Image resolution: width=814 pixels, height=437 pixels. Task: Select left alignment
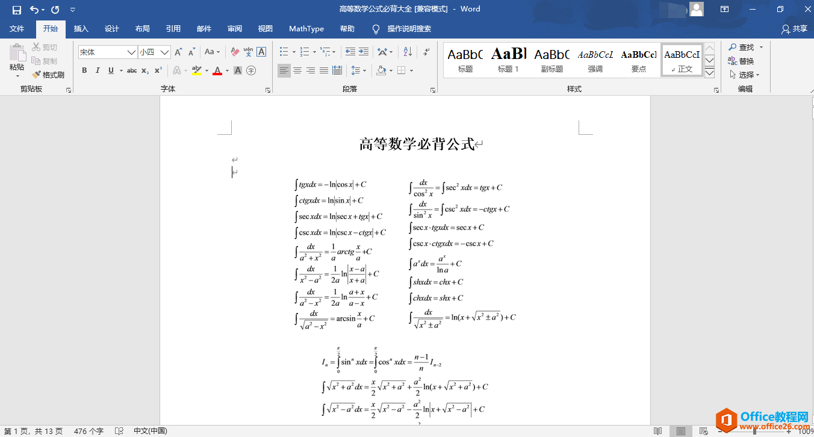[x=284, y=70]
